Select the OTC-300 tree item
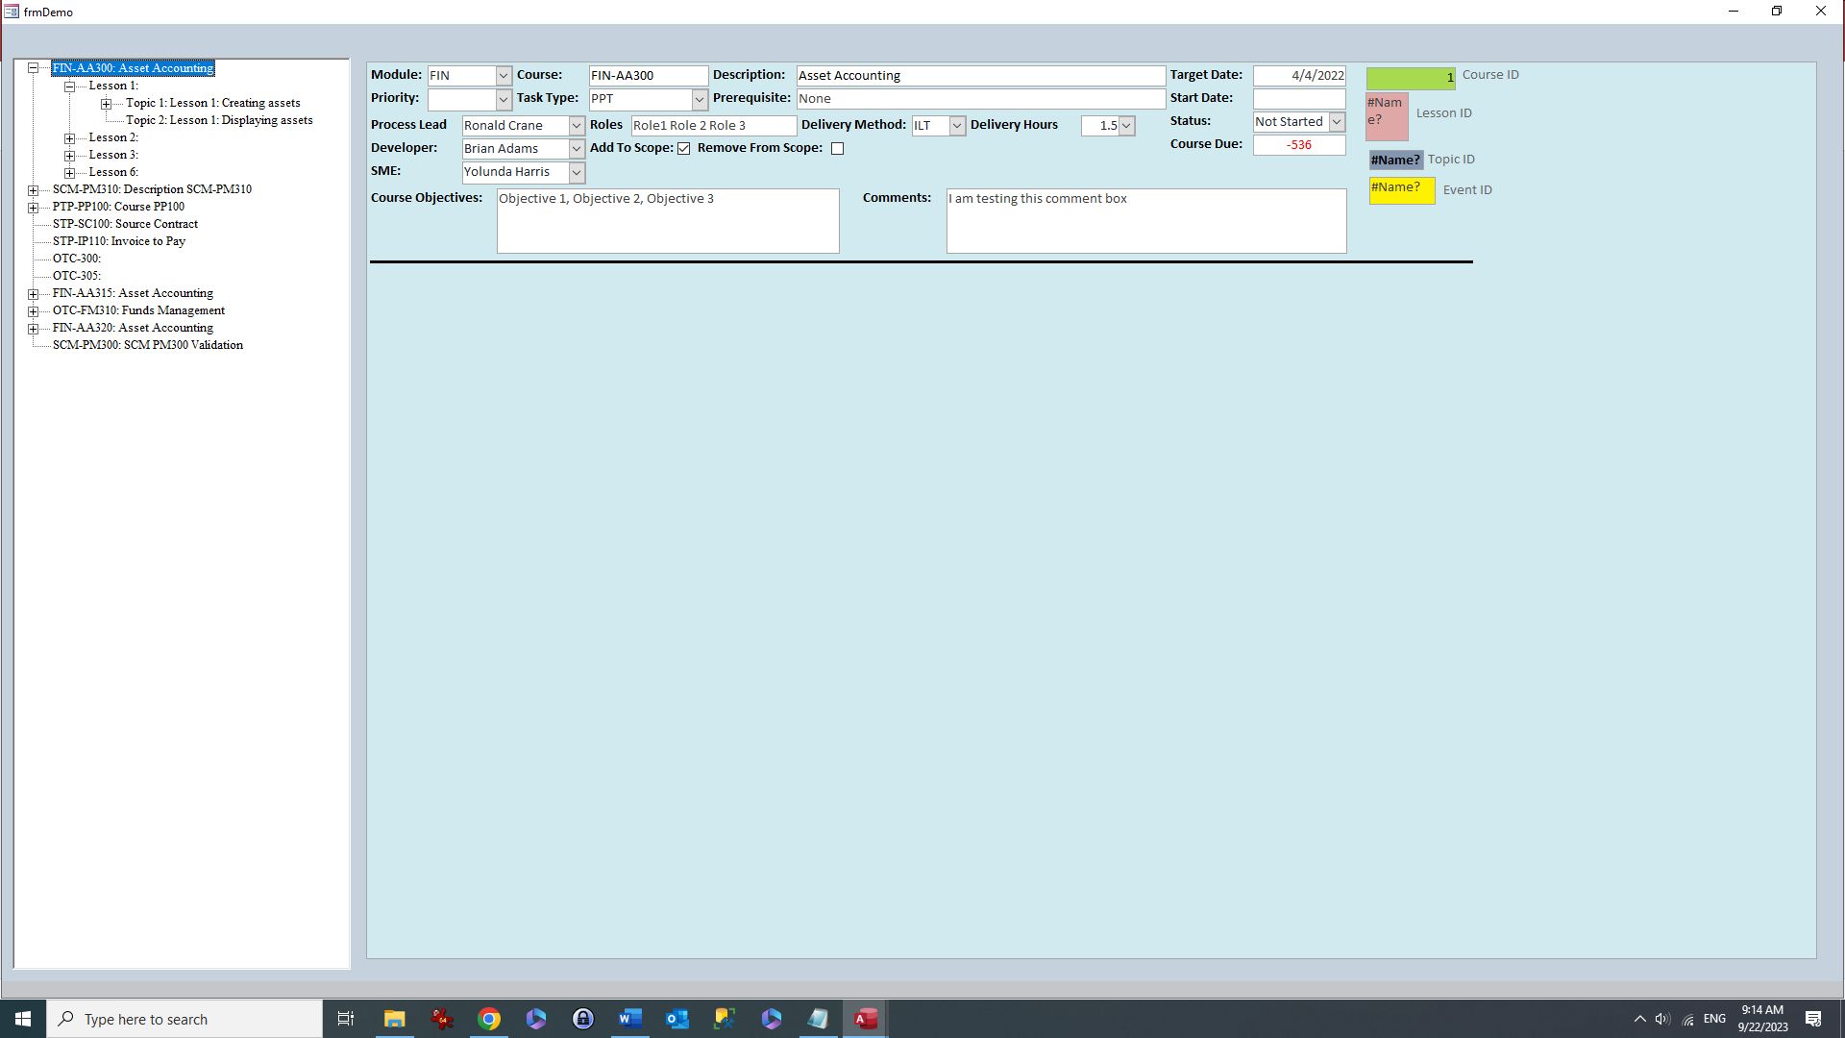 [x=77, y=259]
